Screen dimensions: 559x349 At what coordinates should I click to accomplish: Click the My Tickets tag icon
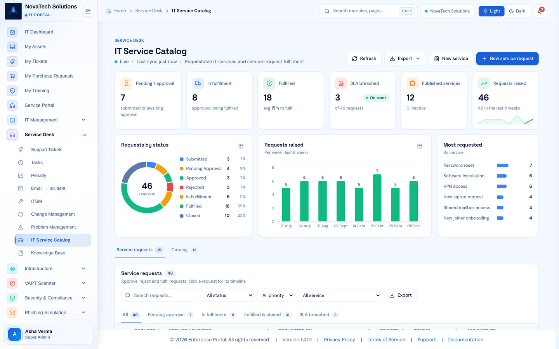pos(12,62)
